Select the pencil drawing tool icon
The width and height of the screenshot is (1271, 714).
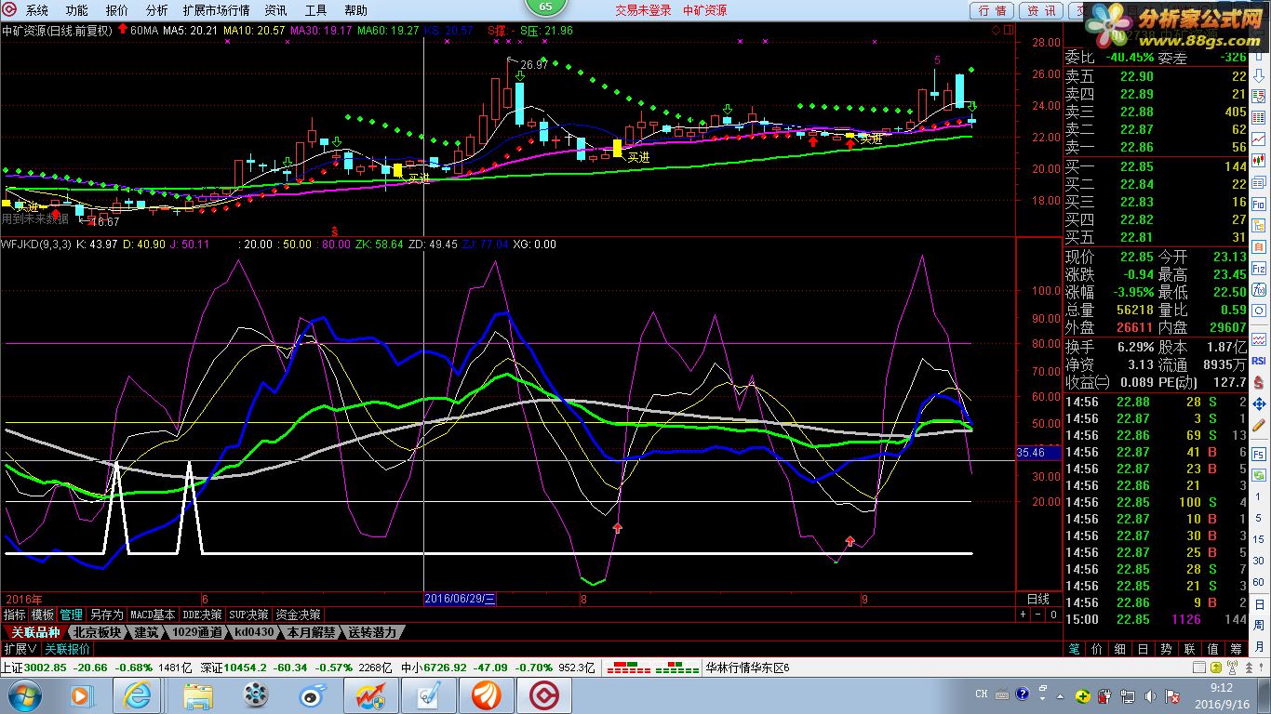pos(1259,425)
